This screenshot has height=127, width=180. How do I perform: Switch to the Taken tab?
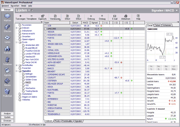point(157,25)
